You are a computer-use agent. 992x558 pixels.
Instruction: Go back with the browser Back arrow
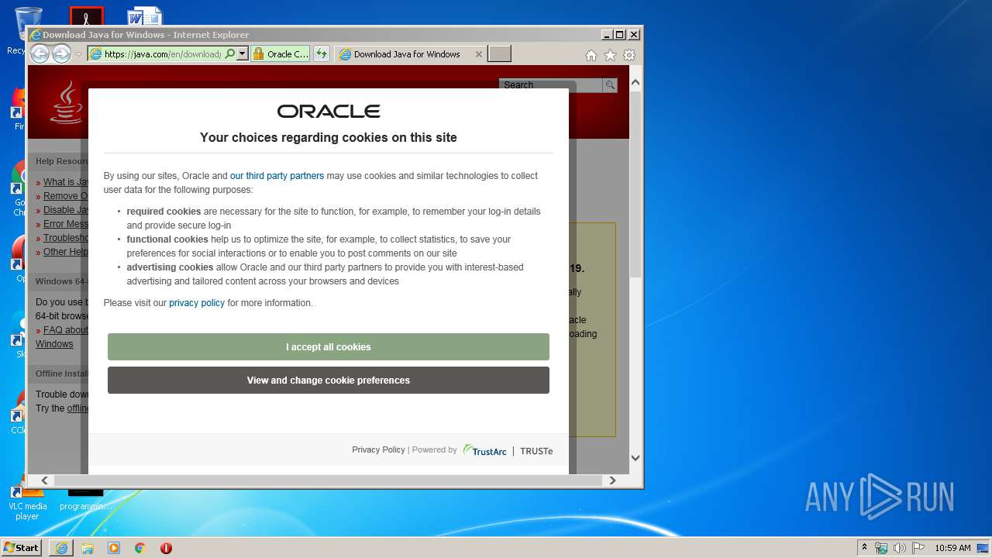(40, 53)
